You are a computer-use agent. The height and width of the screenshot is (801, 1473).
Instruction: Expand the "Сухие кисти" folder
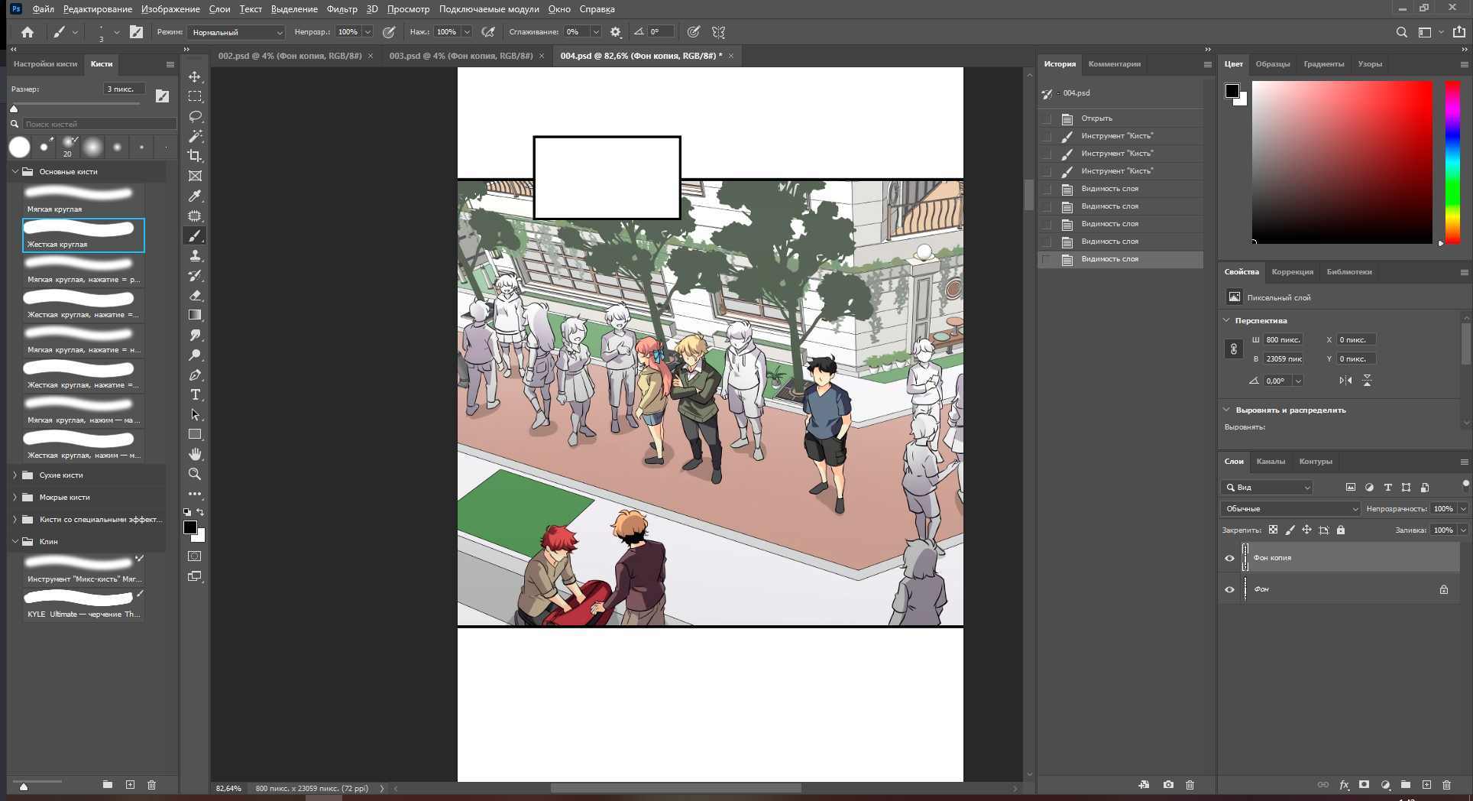(15, 475)
